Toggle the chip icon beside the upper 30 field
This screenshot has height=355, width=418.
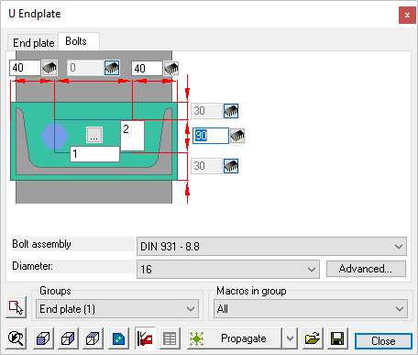(231, 111)
